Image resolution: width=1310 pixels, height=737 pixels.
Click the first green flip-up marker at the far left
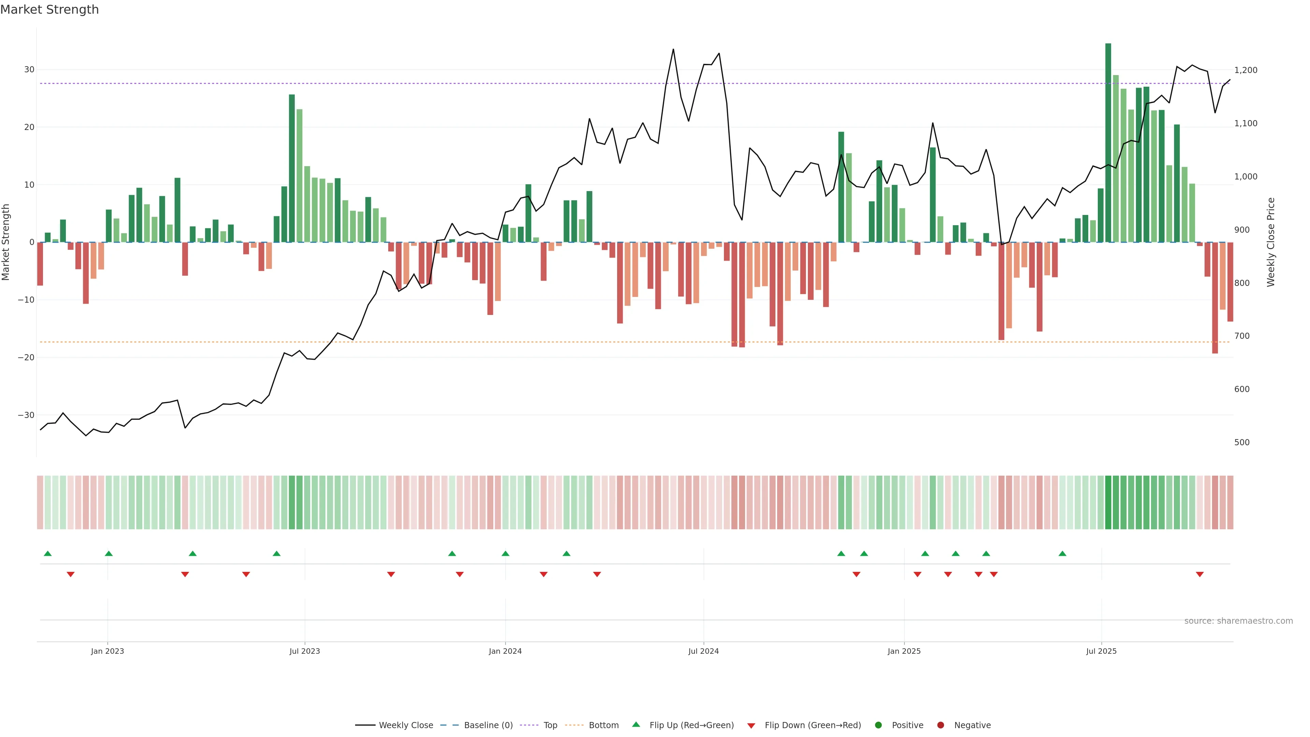[48, 553]
